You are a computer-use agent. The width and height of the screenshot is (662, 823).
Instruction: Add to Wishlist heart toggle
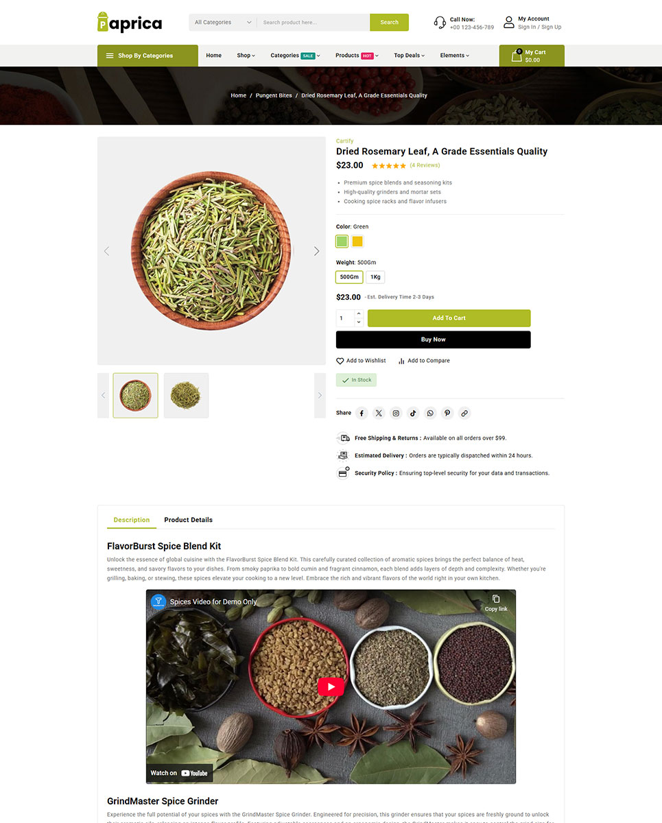tap(340, 361)
